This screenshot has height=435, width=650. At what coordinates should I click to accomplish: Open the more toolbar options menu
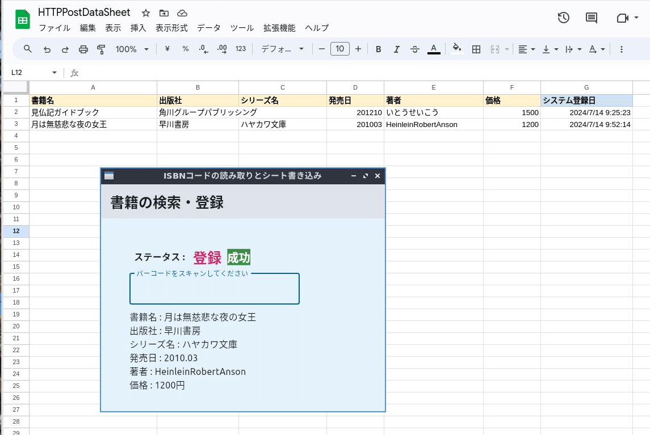[x=622, y=49]
